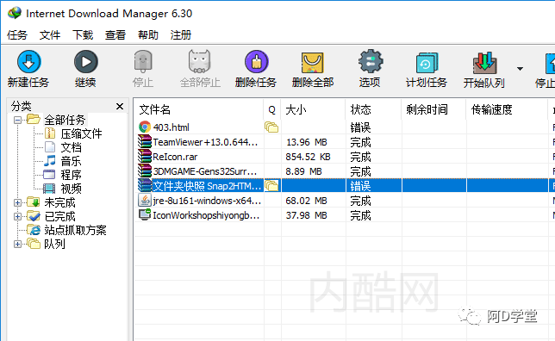Collapse the 全部任务 tree node
555x341 pixels.
pos(17,120)
